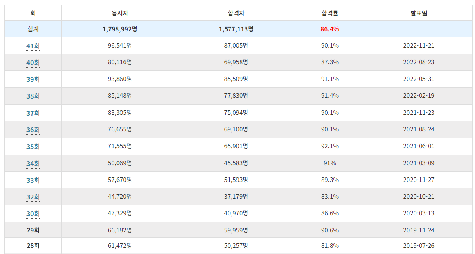Click the 회 column header
The width and height of the screenshot is (475, 254).
(x=33, y=13)
